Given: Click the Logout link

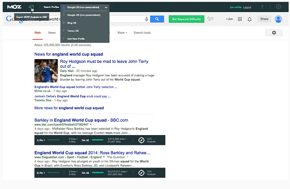Looking at the screenshot, I should coord(247,7).
